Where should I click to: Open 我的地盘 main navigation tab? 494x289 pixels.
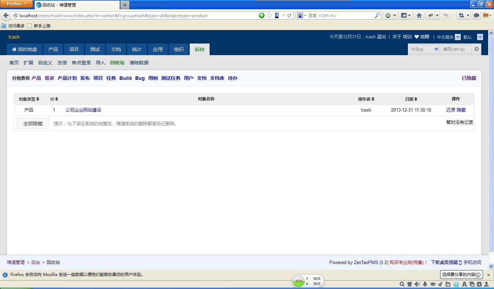click(x=24, y=49)
